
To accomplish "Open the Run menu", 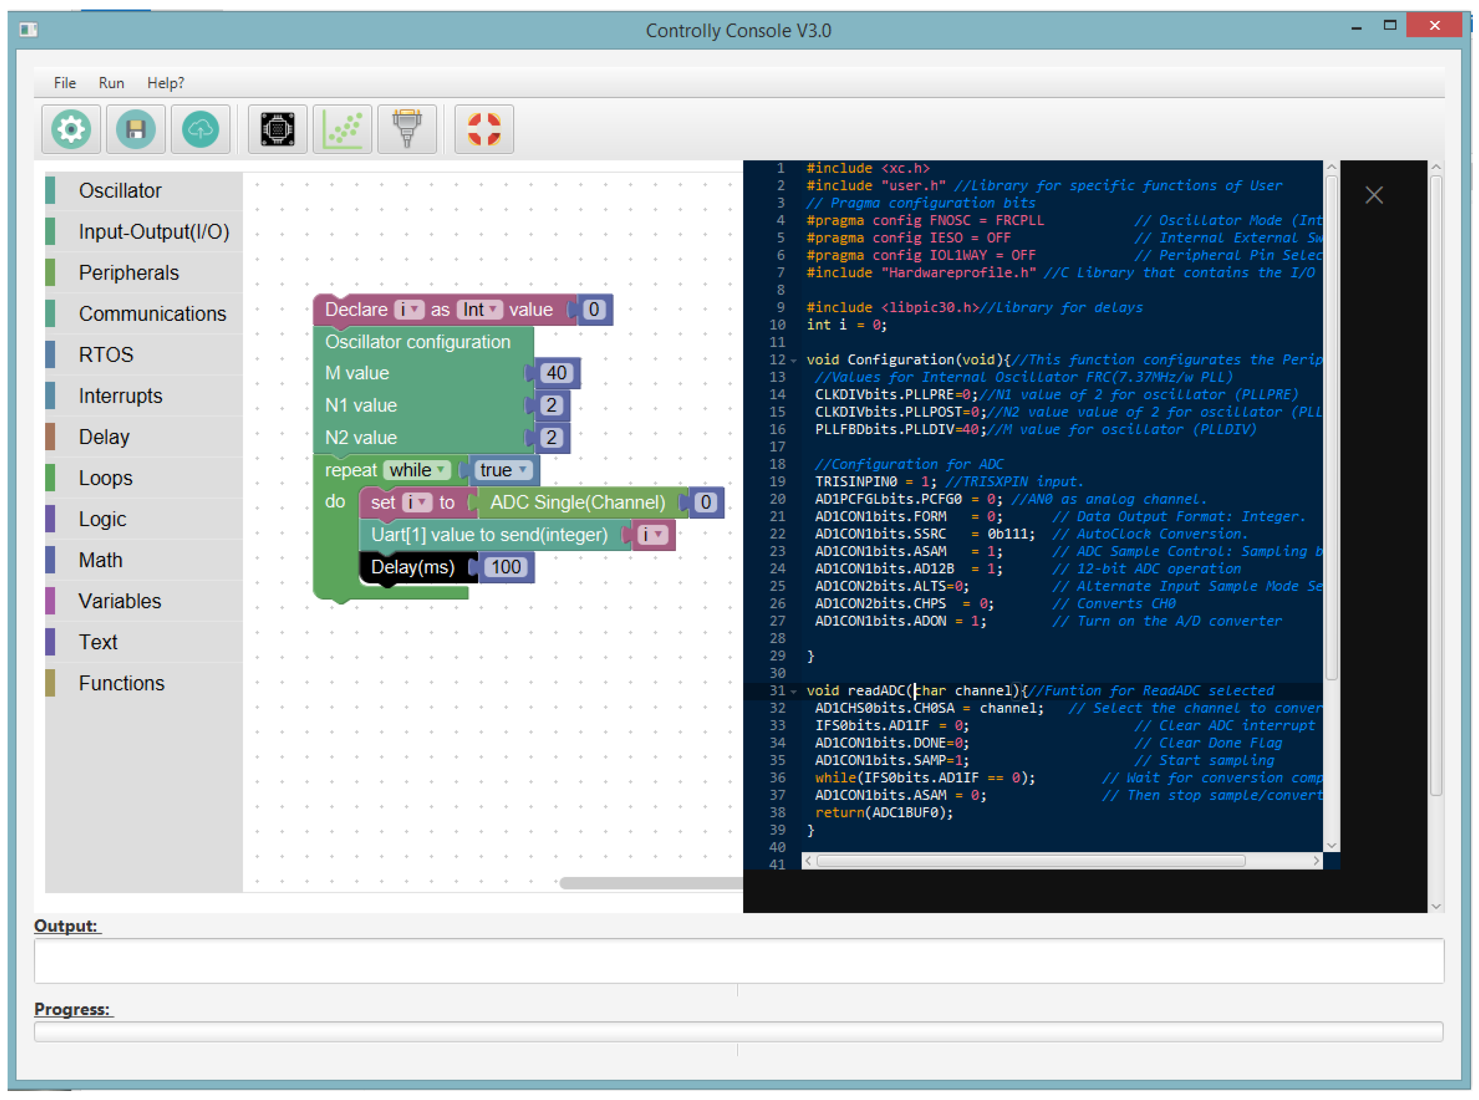I will click(x=111, y=82).
